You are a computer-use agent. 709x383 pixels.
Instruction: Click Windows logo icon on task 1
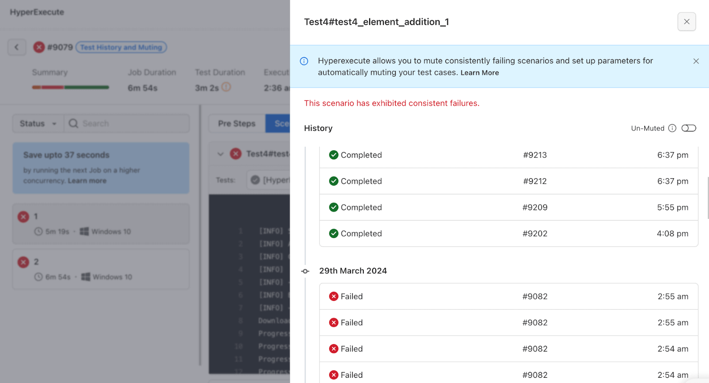[84, 231]
